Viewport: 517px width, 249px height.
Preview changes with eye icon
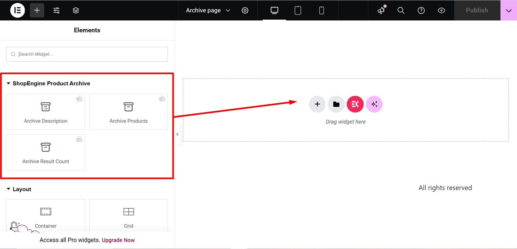tap(441, 10)
